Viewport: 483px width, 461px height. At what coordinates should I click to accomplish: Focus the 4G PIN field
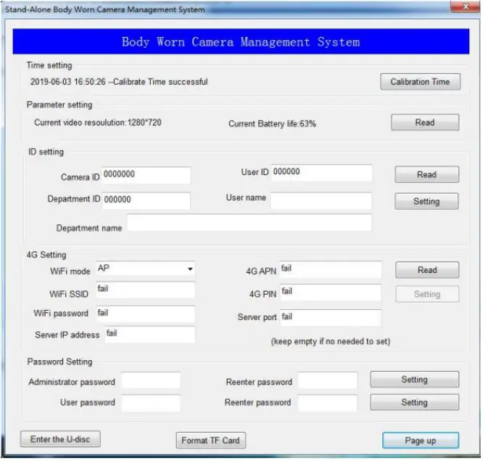(x=330, y=293)
